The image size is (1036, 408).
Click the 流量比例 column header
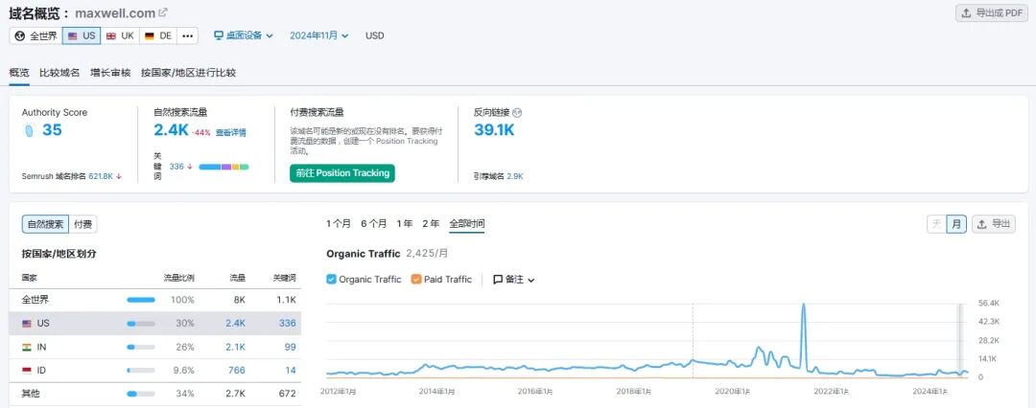tap(179, 278)
